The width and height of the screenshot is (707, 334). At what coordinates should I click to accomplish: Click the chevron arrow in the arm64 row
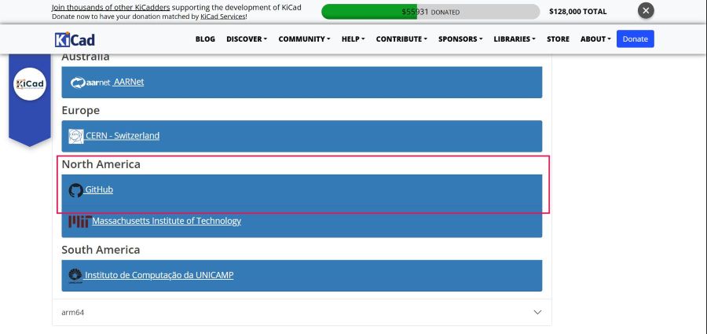coord(537,312)
